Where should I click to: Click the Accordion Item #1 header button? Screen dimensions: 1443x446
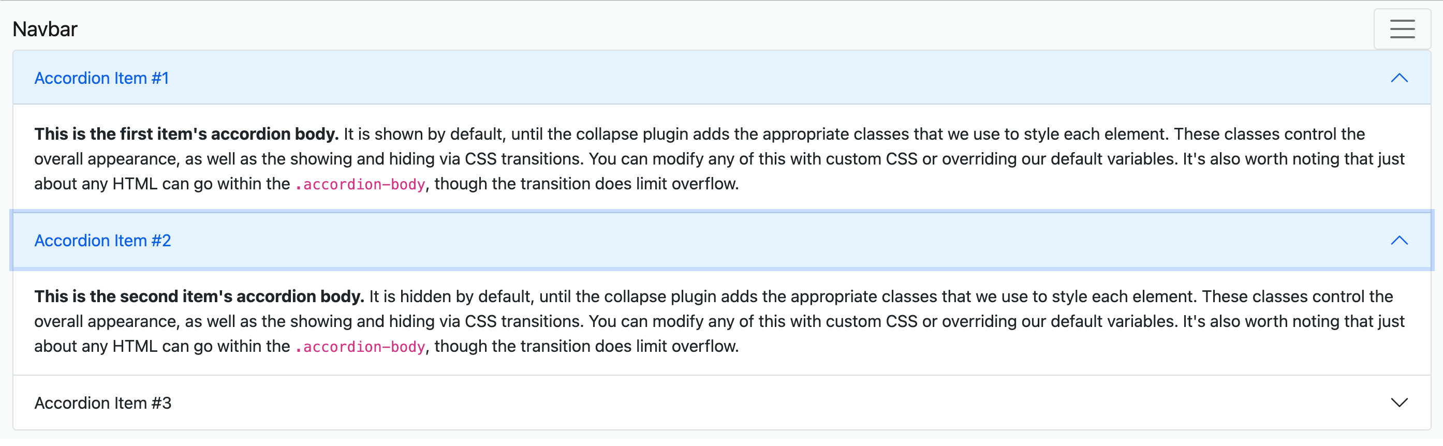(101, 77)
